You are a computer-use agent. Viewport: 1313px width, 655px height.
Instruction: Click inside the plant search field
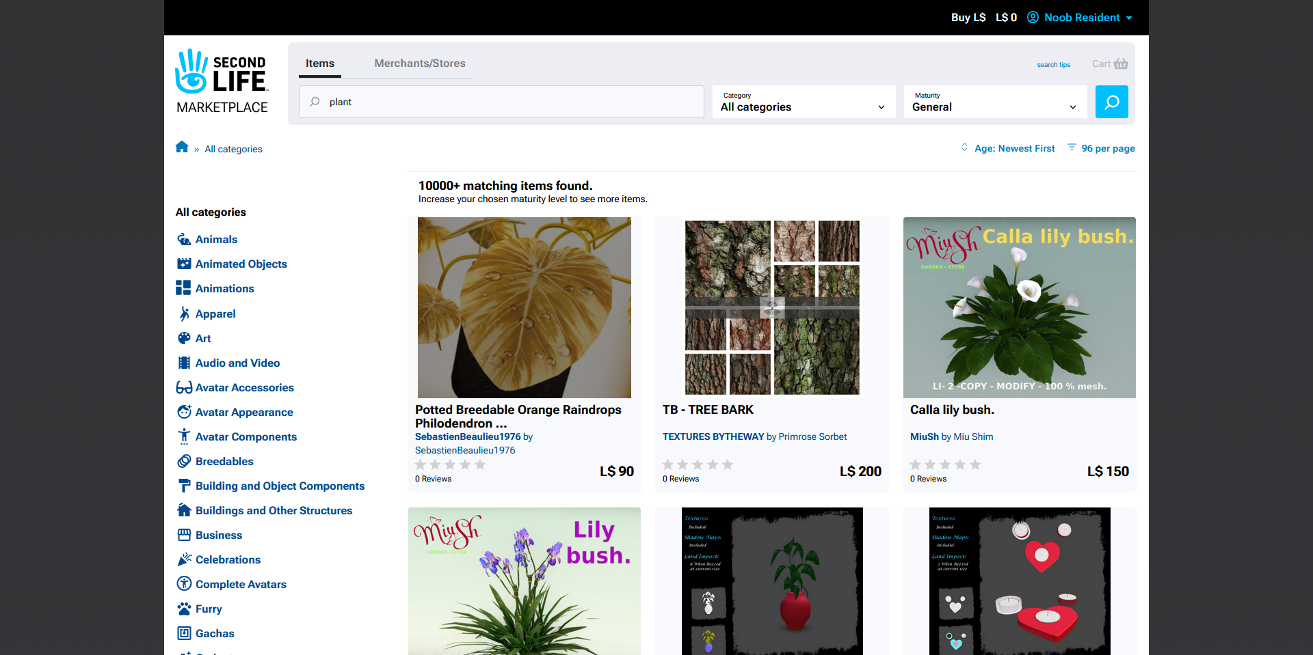(x=506, y=102)
